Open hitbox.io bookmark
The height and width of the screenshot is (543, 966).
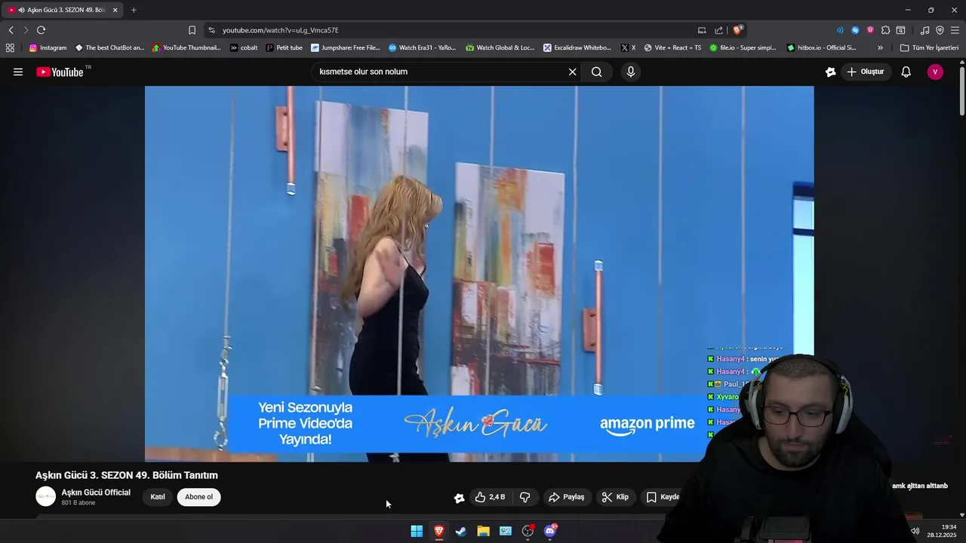coord(821,48)
